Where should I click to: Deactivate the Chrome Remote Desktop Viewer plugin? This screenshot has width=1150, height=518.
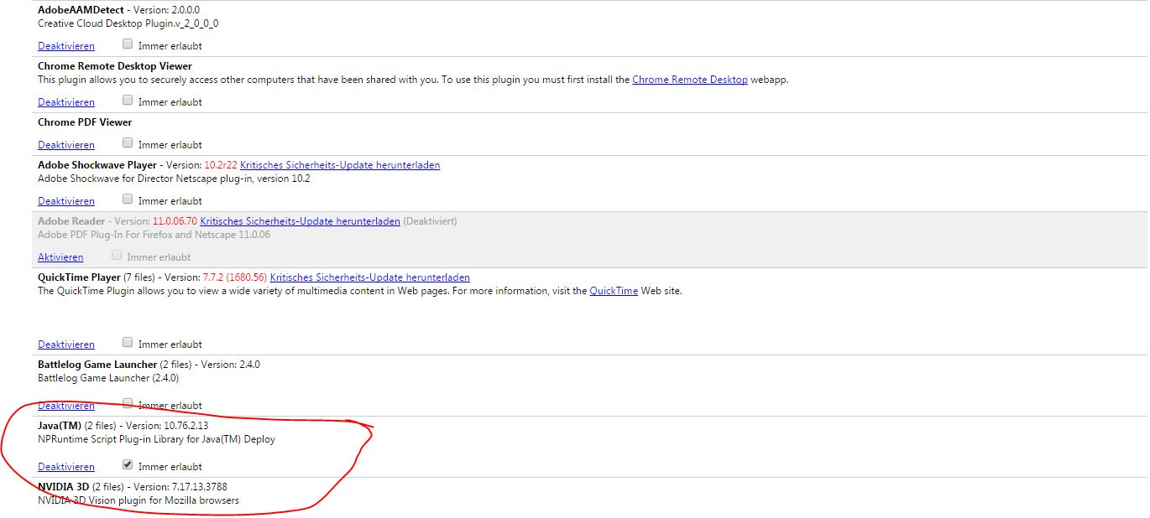pos(66,102)
